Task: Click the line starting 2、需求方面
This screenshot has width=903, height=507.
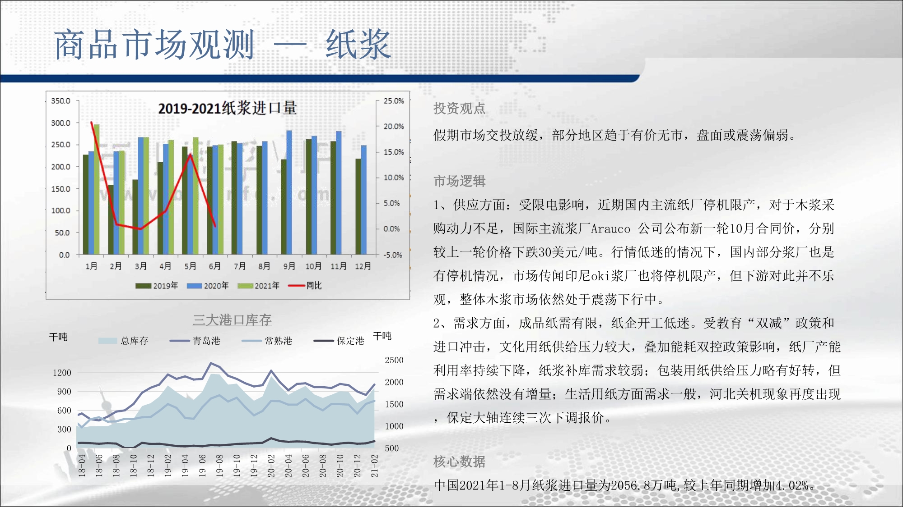Action: tap(634, 323)
